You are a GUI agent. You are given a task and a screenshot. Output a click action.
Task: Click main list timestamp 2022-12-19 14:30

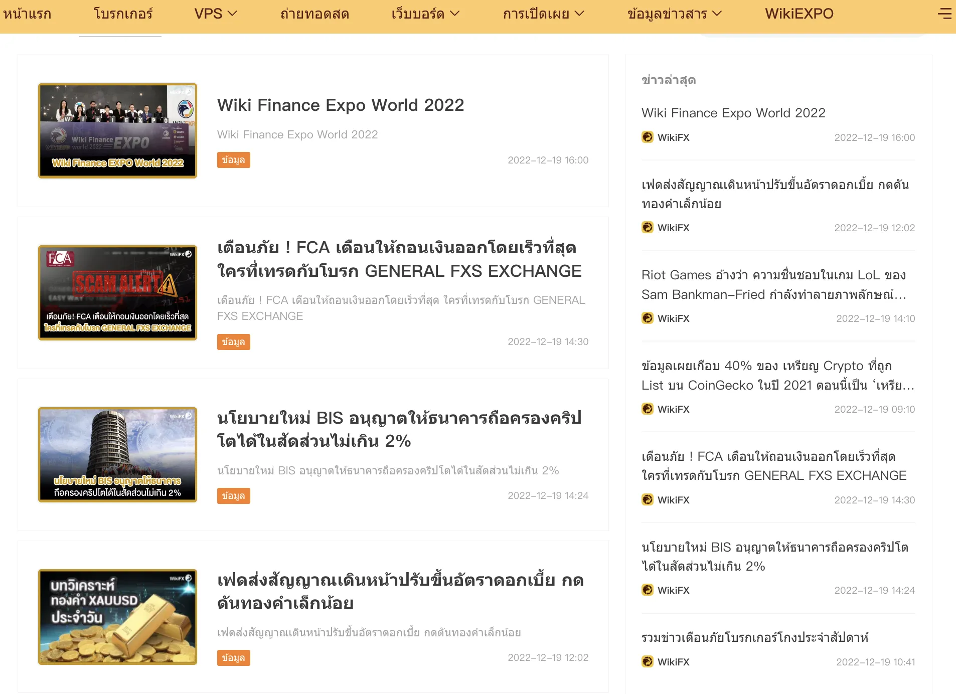[548, 341]
